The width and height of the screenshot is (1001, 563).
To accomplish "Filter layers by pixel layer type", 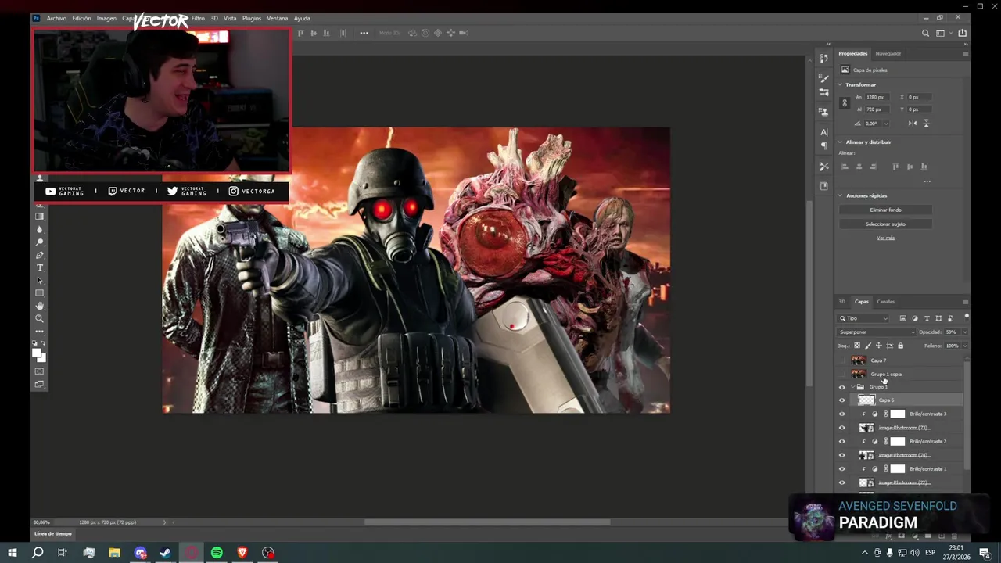I will [903, 318].
